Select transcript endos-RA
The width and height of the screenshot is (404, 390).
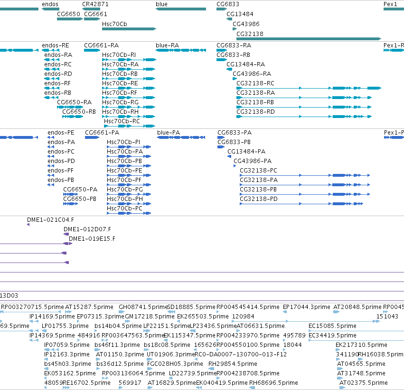coord(58,55)
